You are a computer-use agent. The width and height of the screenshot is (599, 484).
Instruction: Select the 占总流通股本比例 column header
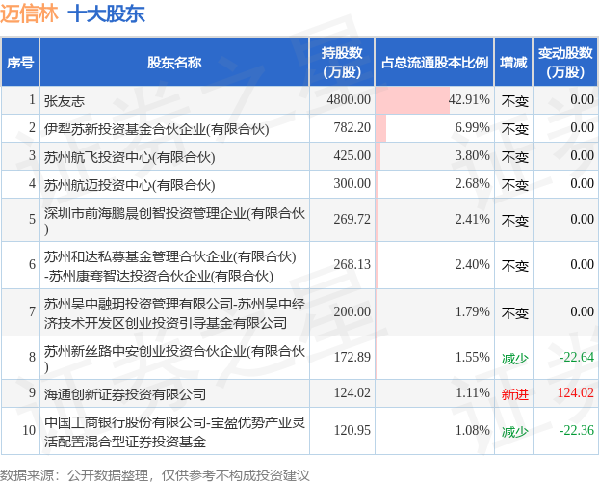click(434, 62)
